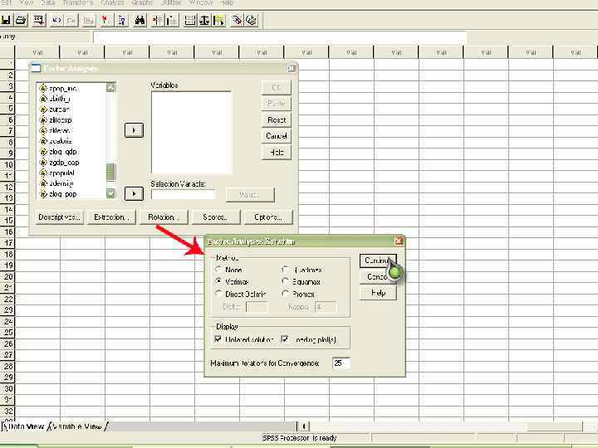The height and width of the screenshot is (448, 598).
Task: Select the Quartimax rotation method
Action: (x=302, y=270)
